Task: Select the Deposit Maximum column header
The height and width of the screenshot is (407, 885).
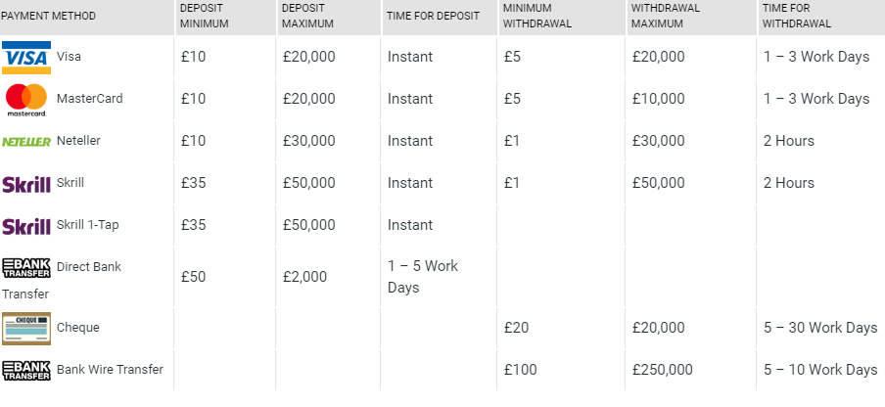Action: (x=307, y=16)
